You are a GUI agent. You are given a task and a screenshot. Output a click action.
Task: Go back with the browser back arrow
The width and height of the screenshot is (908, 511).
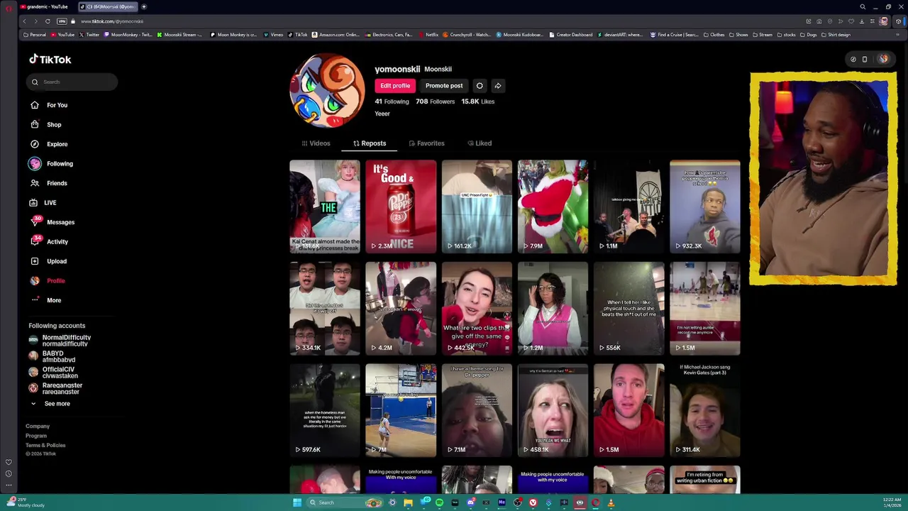(24, 21)
